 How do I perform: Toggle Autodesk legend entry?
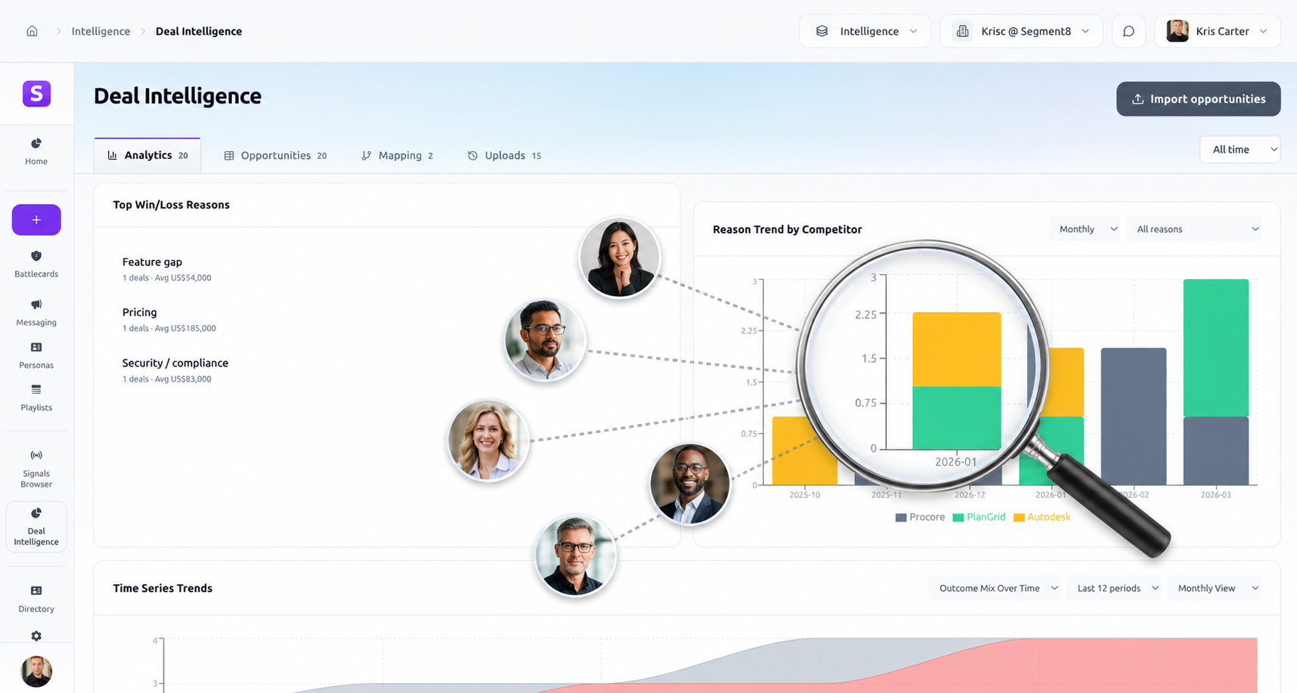(x=1042, y=517)
